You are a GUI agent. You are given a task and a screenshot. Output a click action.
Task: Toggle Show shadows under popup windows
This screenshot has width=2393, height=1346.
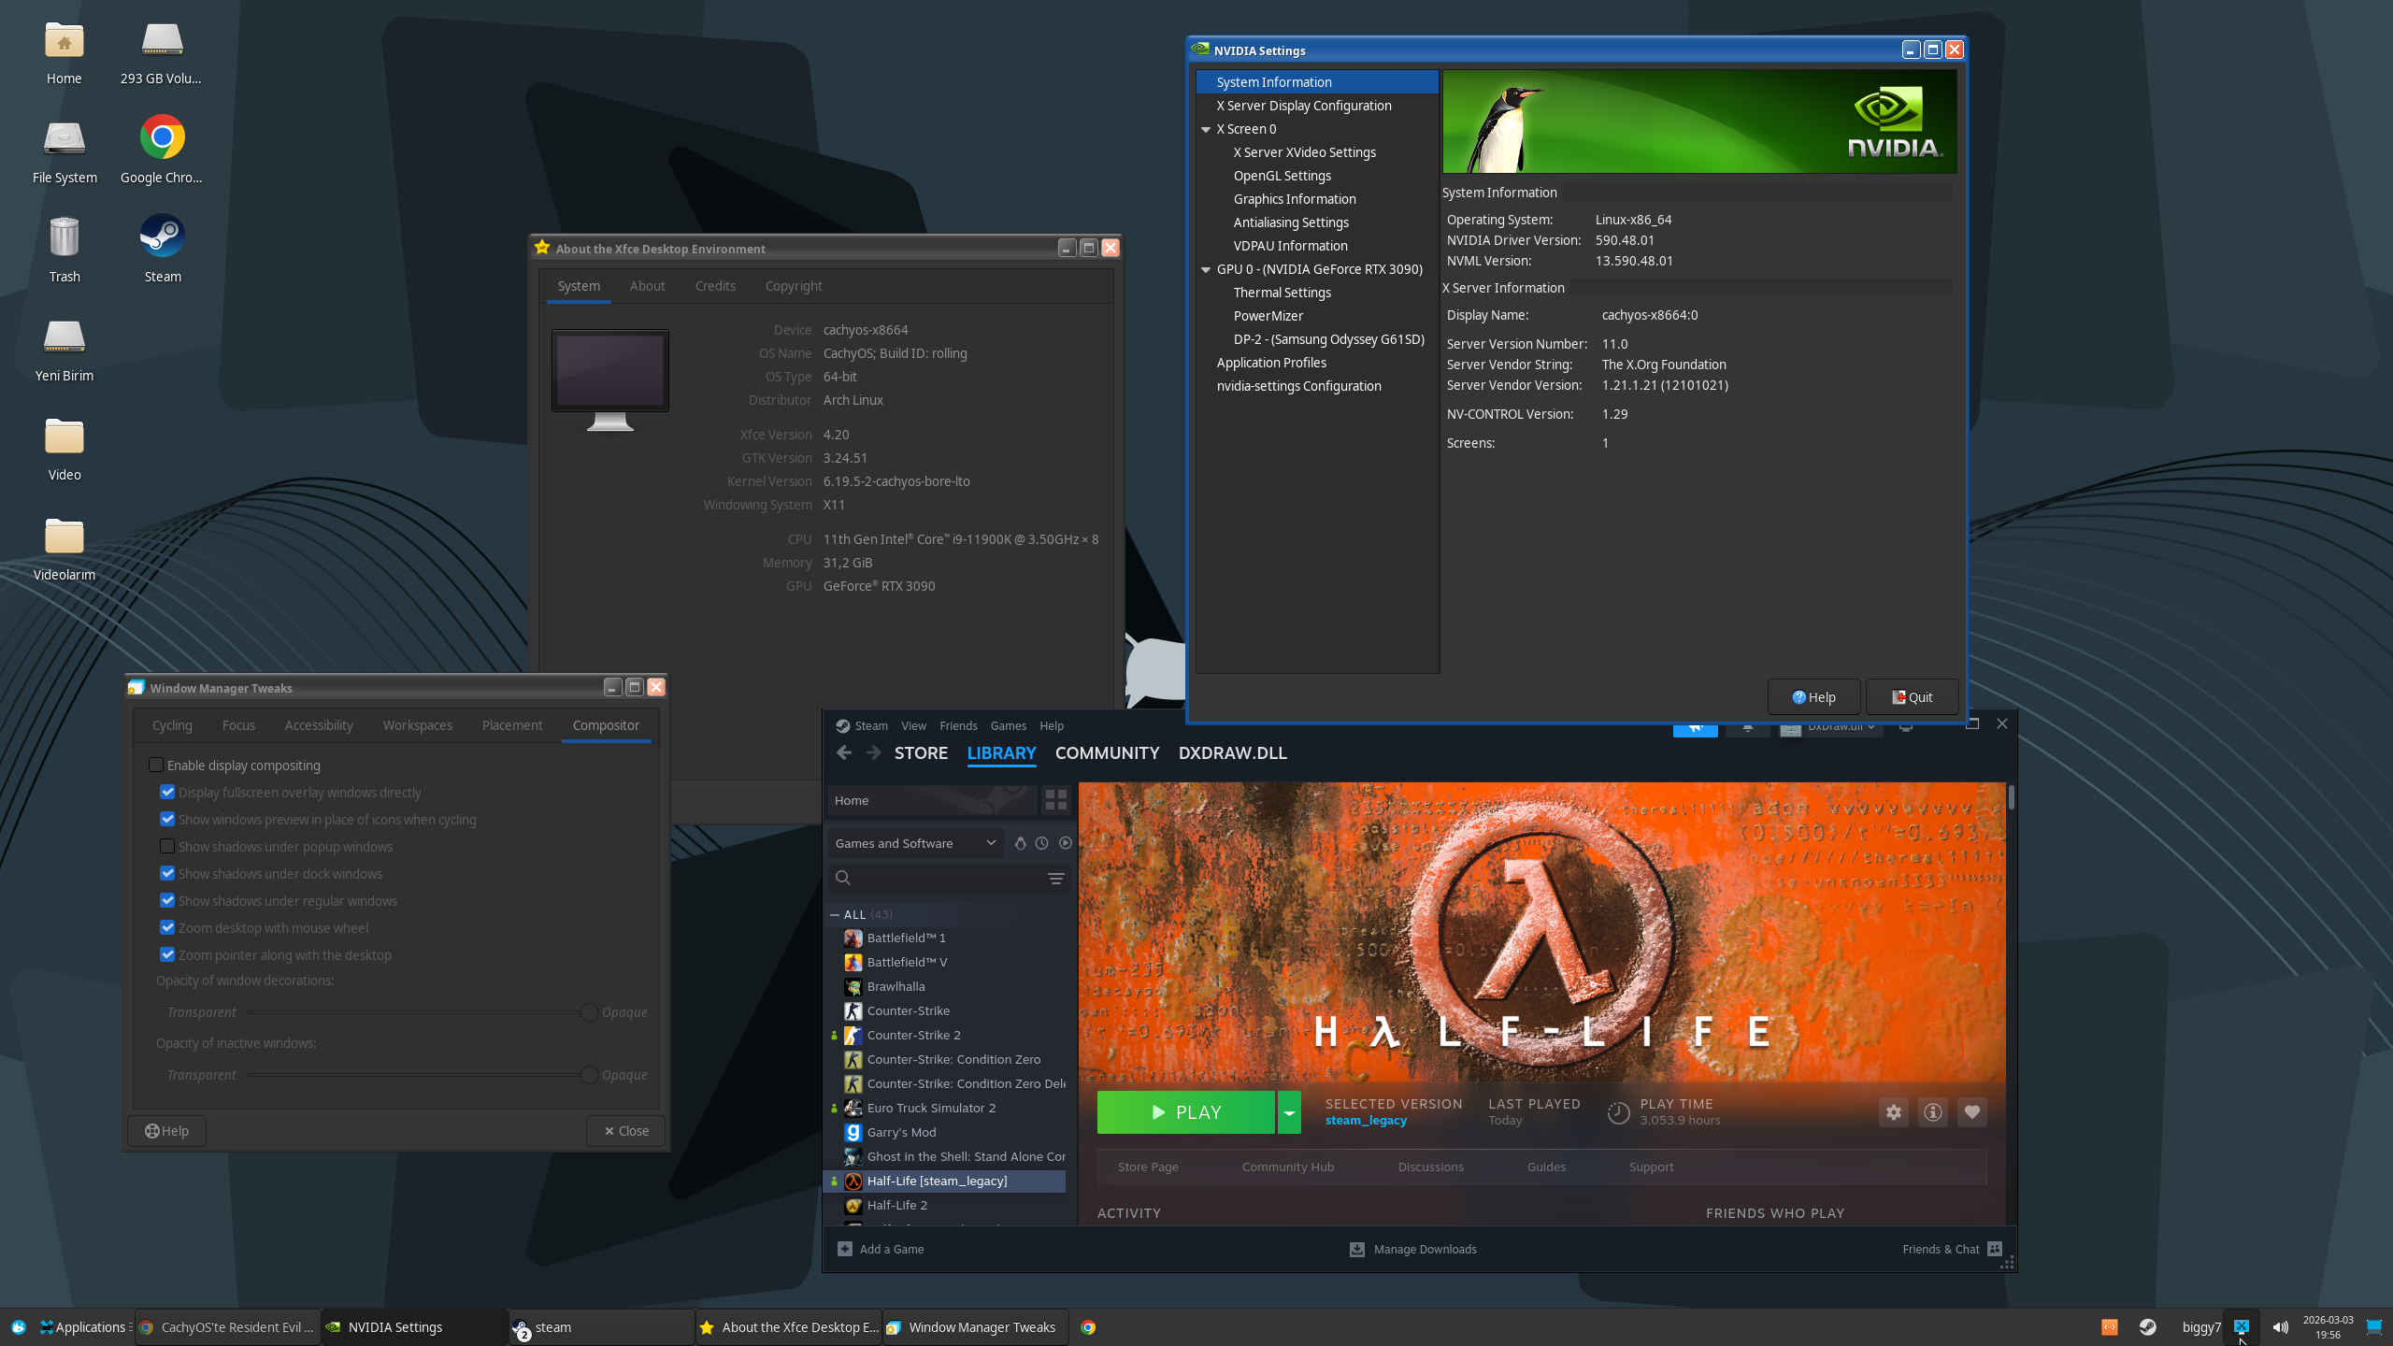[x=167, y=846]
